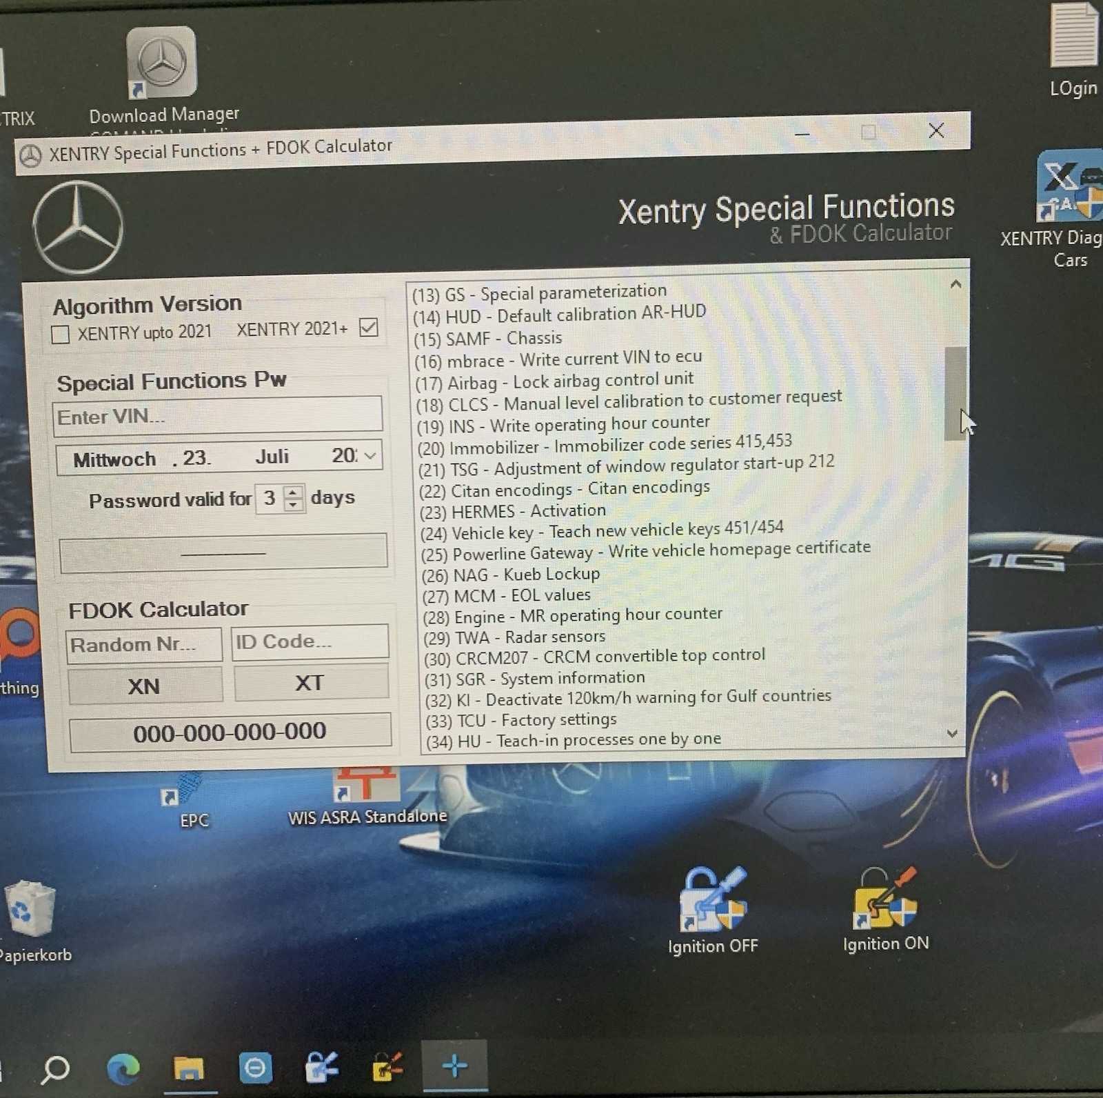Select (34) HU - Teach-in processes entry
The image size is (1103, 1098).
pos(574,741)
